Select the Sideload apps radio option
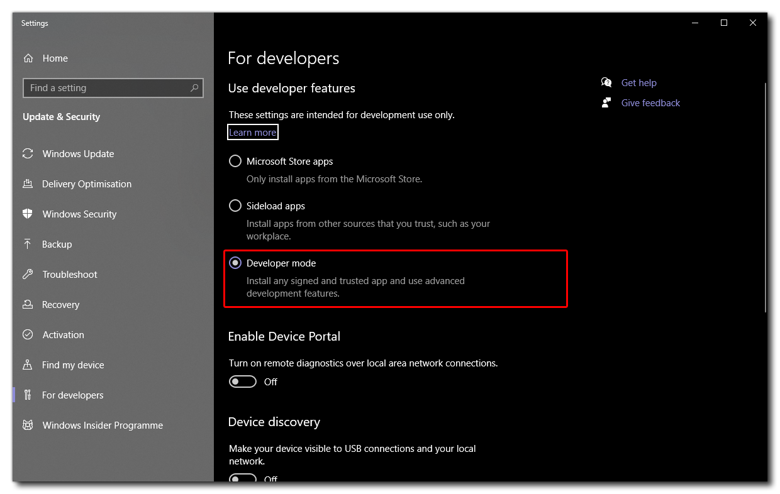This screenshot has width=780, height=494. (x=235, y=206)
